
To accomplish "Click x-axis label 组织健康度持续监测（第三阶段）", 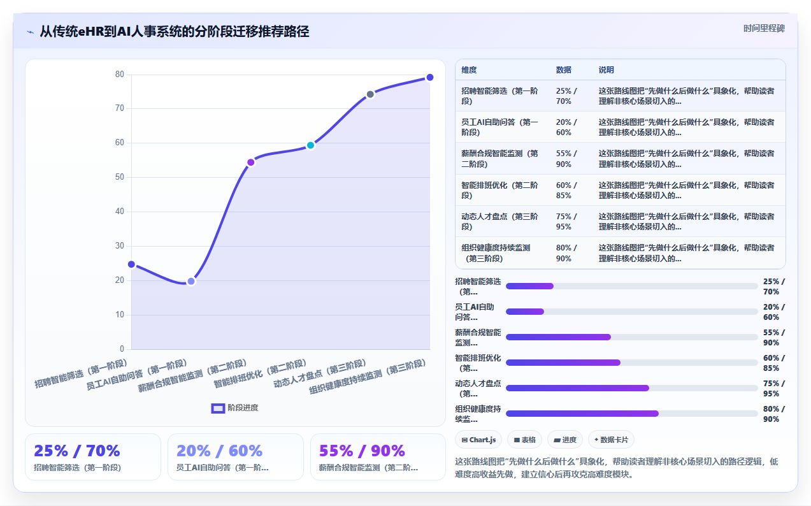I will pos(367,377).
